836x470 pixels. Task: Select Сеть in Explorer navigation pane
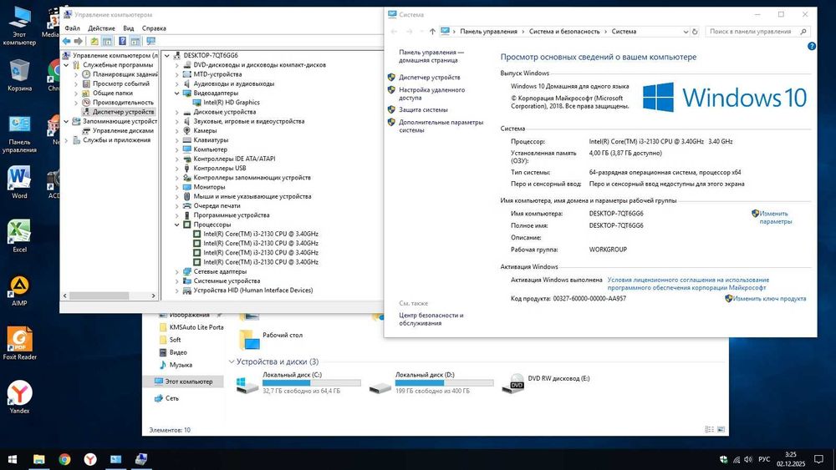coord(171,398)
